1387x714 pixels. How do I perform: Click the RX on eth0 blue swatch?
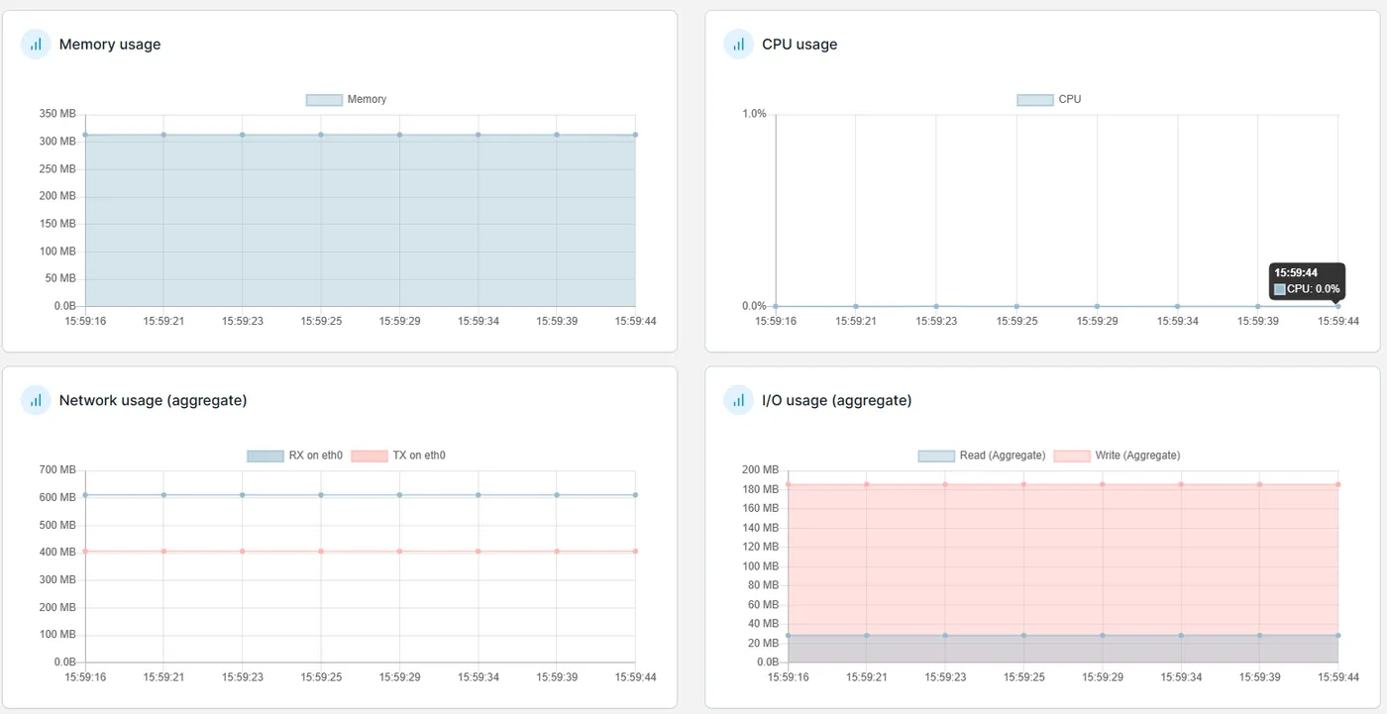tap(265, 456)
